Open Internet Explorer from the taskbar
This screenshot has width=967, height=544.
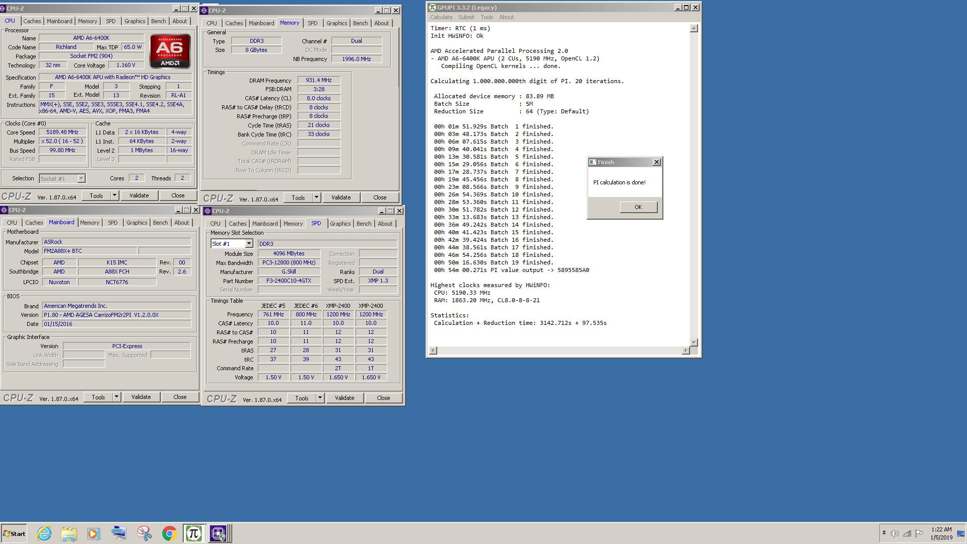pyautogui.click(x=44, y=533)
